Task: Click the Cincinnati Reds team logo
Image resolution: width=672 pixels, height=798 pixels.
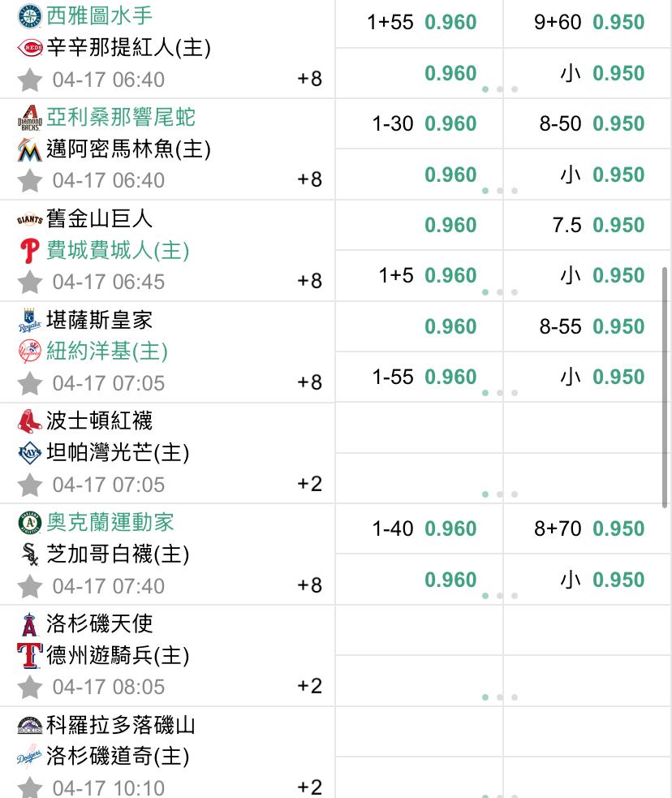Action: [x=29, y=48]
